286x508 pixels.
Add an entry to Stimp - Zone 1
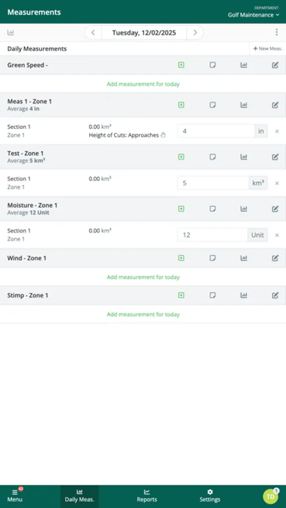[181, 295]
